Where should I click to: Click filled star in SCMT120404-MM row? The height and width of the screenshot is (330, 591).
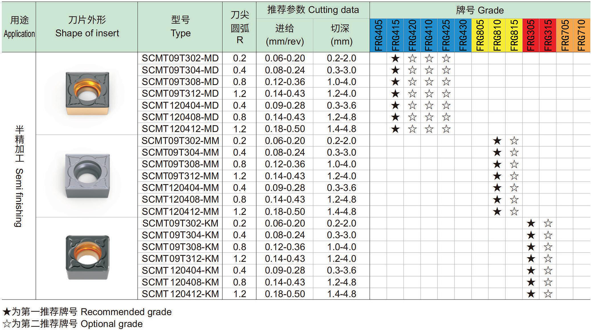click(497, 188)
